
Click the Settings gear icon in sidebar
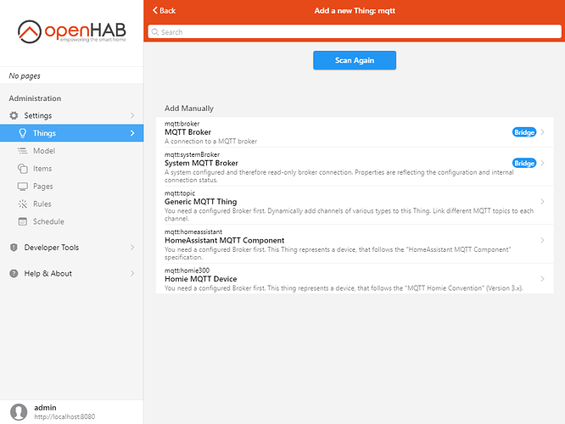[14, 115]
